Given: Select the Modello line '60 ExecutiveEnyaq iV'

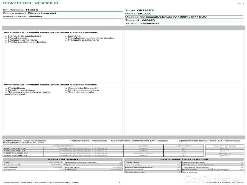Looking at the screenshot, I should 159,17.
